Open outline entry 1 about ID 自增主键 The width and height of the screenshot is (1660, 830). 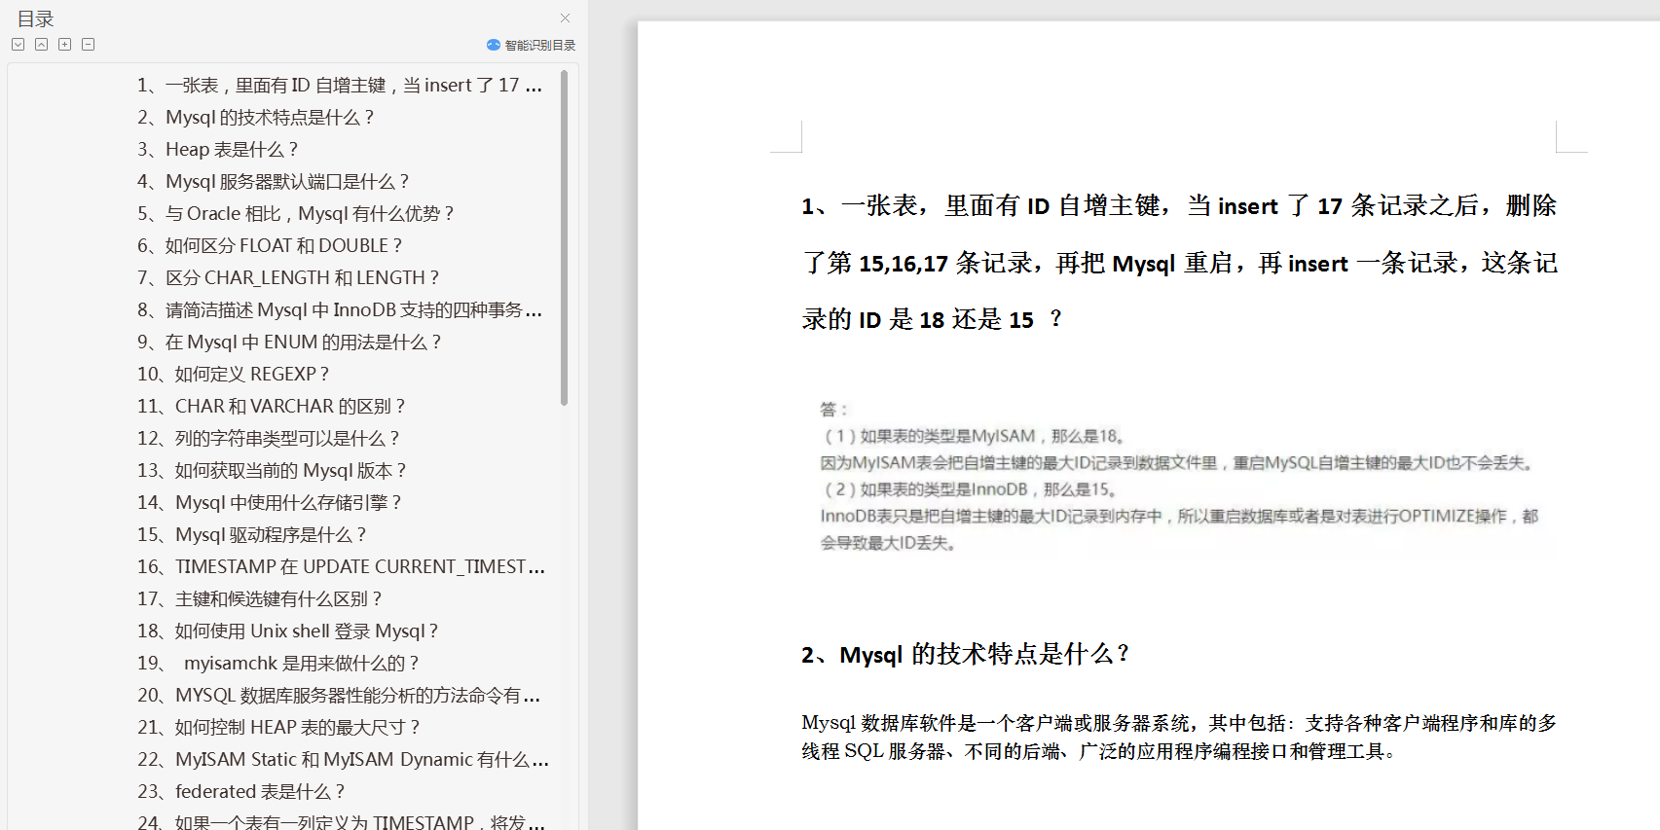click(339, 86)
